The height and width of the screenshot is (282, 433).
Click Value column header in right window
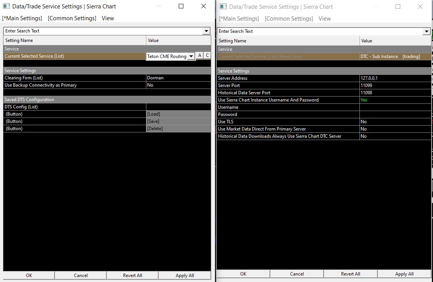point(395,41)
